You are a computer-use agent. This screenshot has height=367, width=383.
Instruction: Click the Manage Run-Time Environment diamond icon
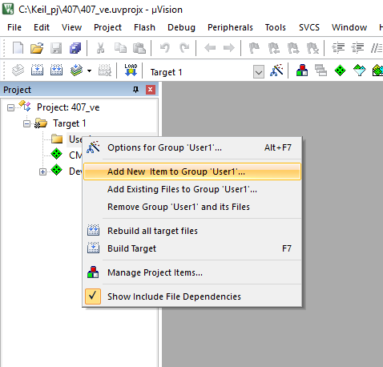(x=340, y=71)
